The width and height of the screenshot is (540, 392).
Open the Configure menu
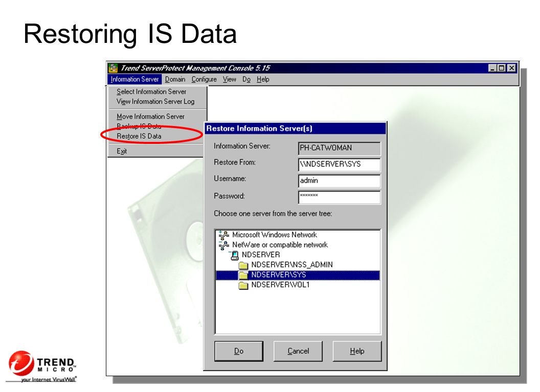tap(204, 80)
